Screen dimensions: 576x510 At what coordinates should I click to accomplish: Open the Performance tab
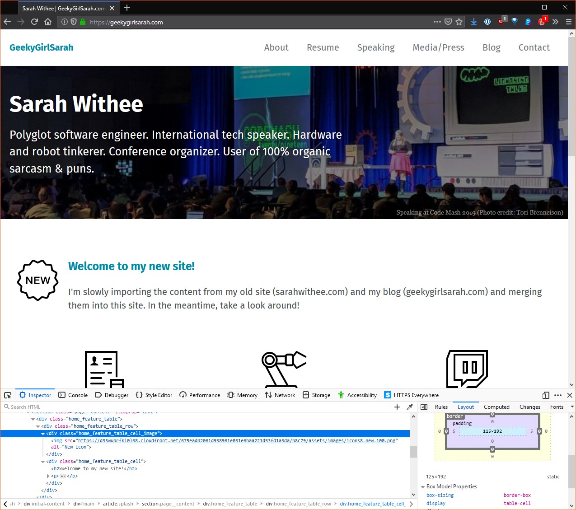pos(200,395)
